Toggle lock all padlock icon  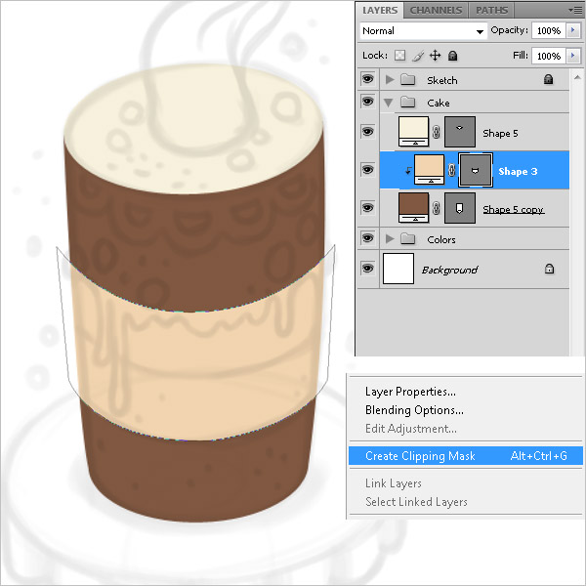point(452,56)
